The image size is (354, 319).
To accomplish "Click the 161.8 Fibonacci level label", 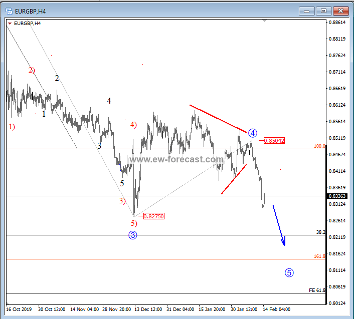I will click(319, 256).
